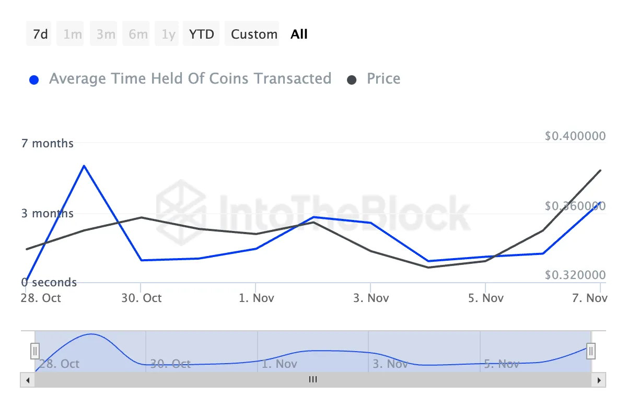This screenshot has height=418, width=627.
Task: Select the 6m time range
Action: pyautogui.click(x=138, y=34)
